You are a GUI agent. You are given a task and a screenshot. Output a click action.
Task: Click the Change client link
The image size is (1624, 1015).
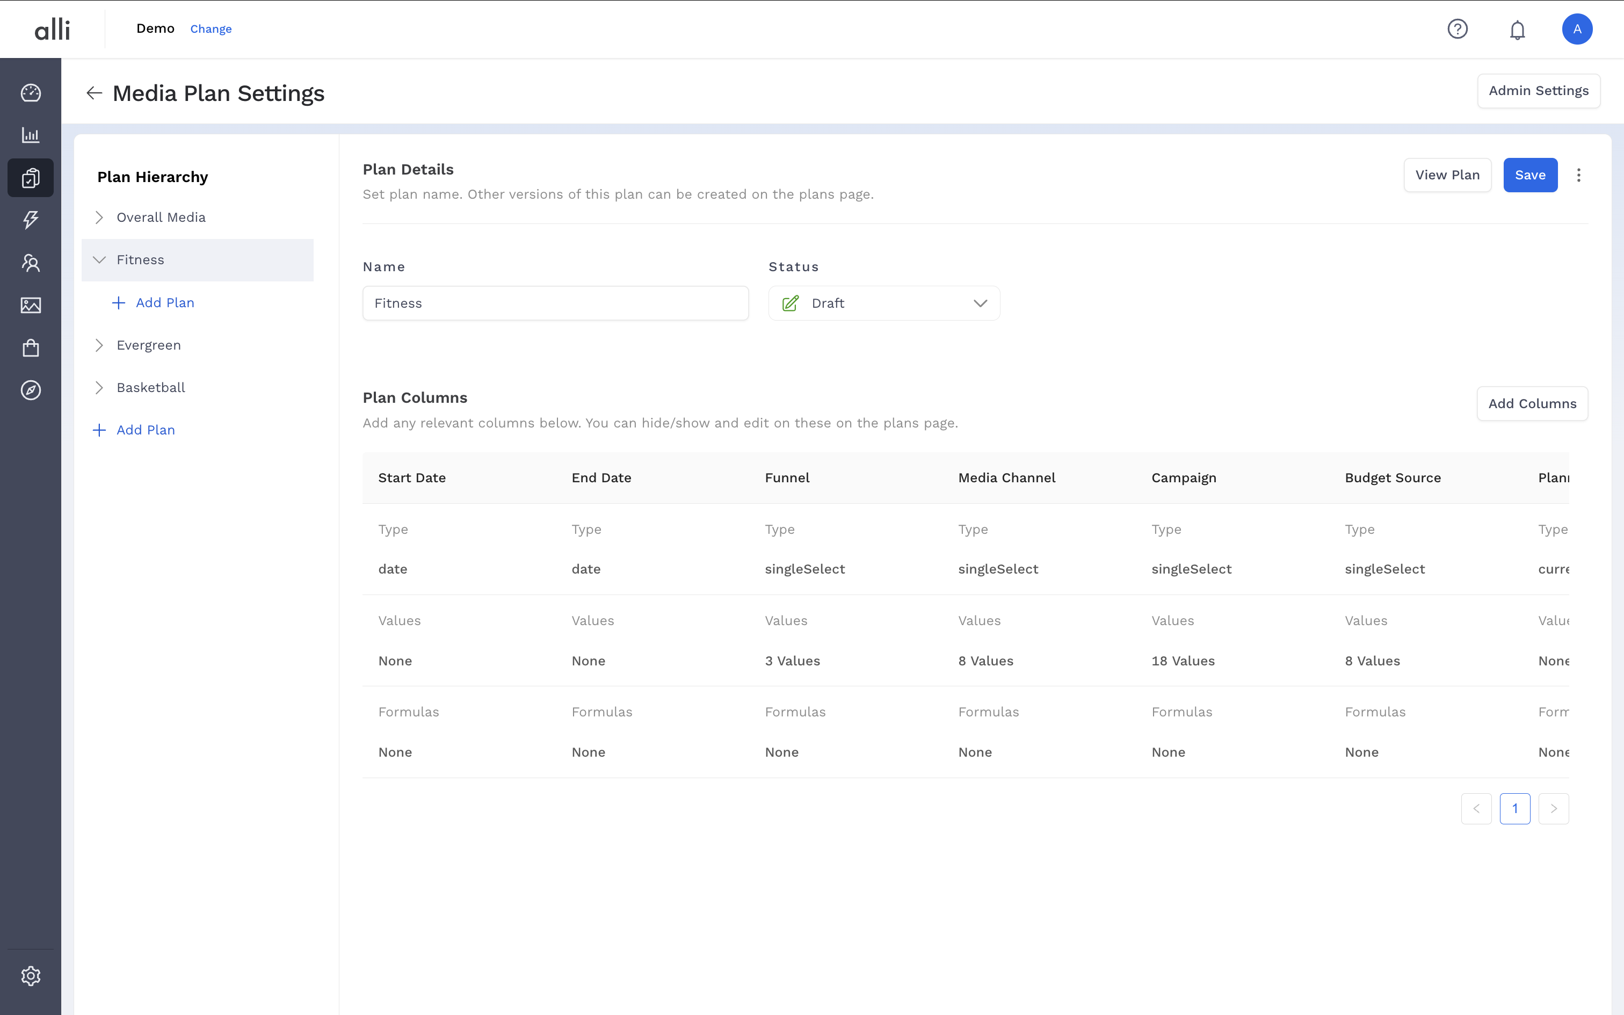(x=211, y=29)
